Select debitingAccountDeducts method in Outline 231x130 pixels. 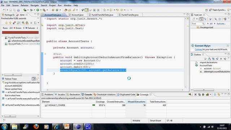217,71
